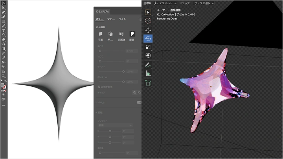Open Blender's transform orientation dropdown デフォルト

coord(165,3)
